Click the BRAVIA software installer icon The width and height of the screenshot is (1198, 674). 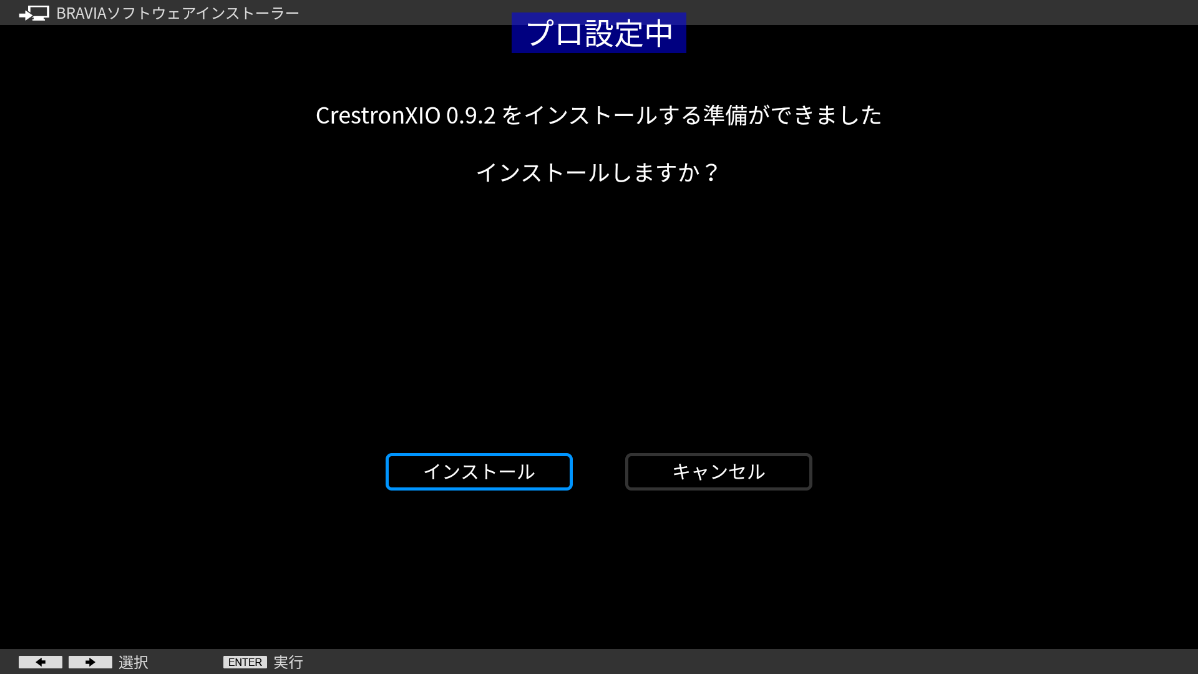pyautogui.click(x=34, y=13)
